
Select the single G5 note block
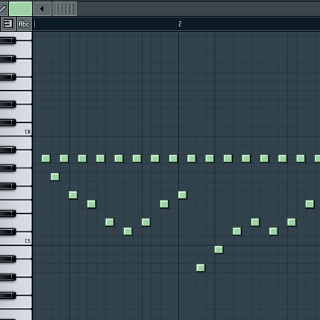point(55,177)
